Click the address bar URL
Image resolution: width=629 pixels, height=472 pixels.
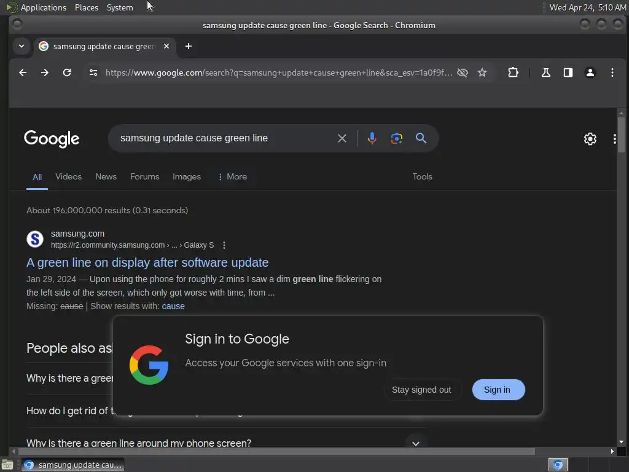pyautogui.click(x=278, y=73)
